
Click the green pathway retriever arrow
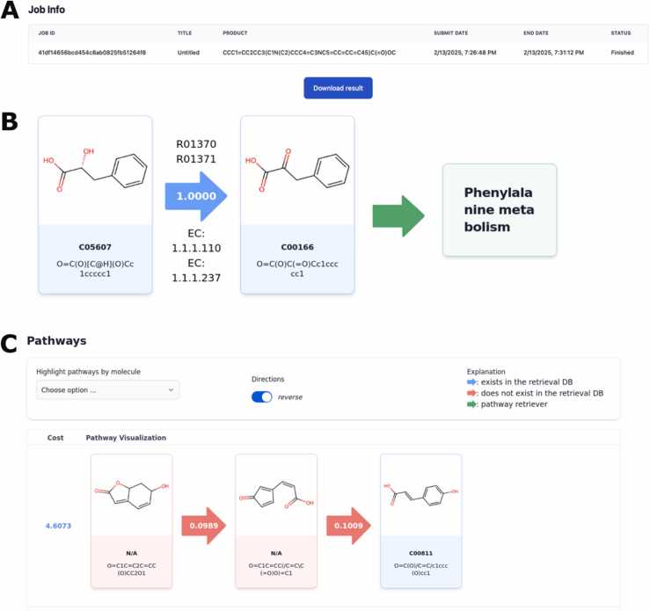(398, 216)
